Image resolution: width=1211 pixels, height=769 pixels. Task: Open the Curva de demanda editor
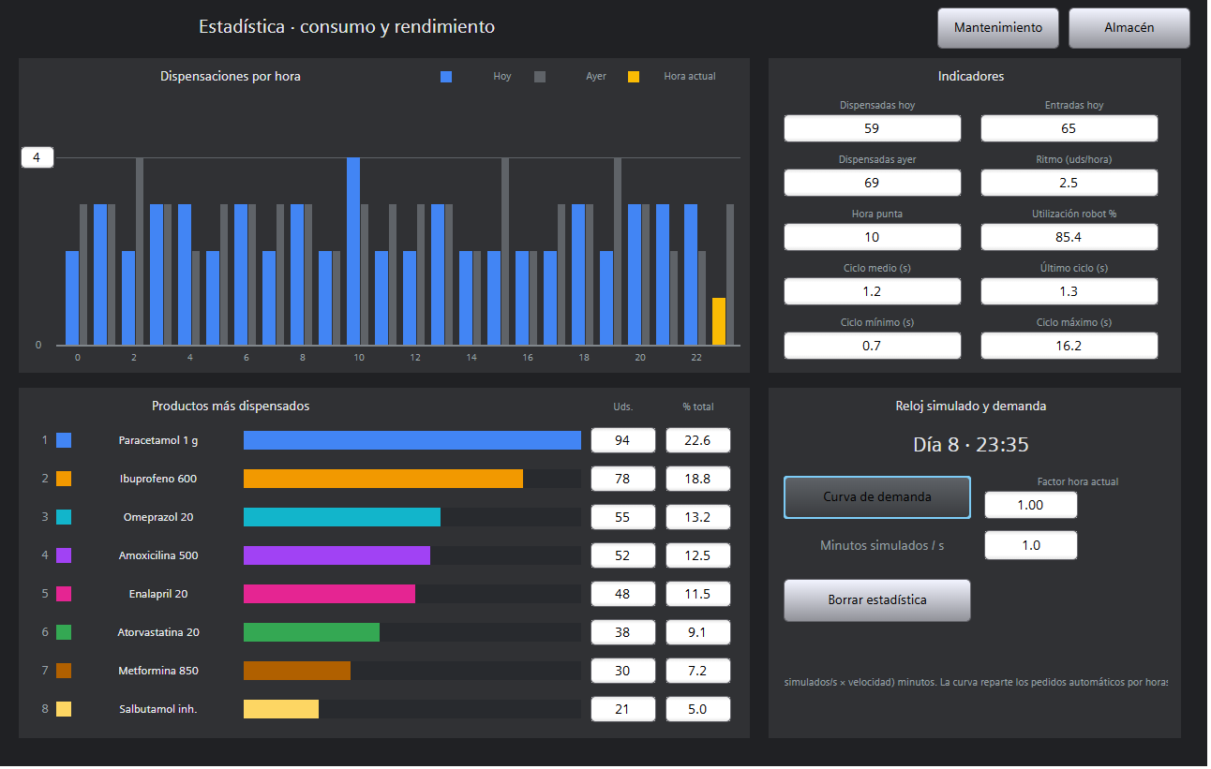tap(877, 497)
